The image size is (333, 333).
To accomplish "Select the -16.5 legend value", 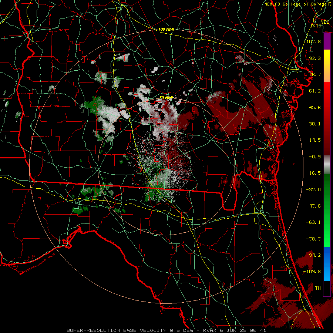I will 313,173.
